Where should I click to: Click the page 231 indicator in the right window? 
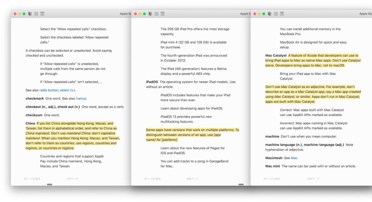313,179
